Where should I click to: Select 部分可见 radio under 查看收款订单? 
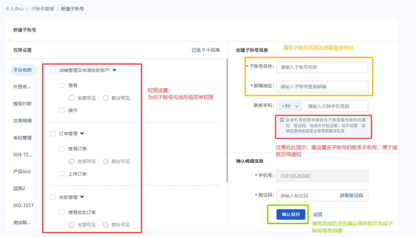pyautogui.click(x=105, y=225)
